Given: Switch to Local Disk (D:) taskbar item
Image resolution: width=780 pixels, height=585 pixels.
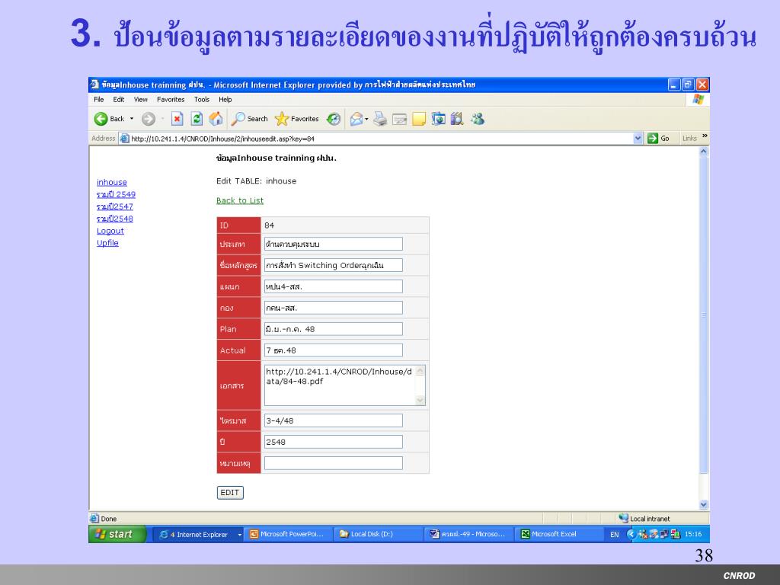Looking at the screenshot, I should click(377, 534).
